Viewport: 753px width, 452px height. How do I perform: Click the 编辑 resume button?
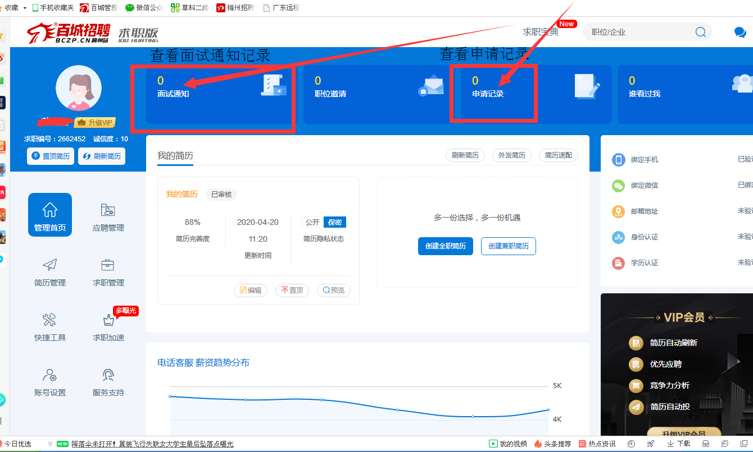251,290
